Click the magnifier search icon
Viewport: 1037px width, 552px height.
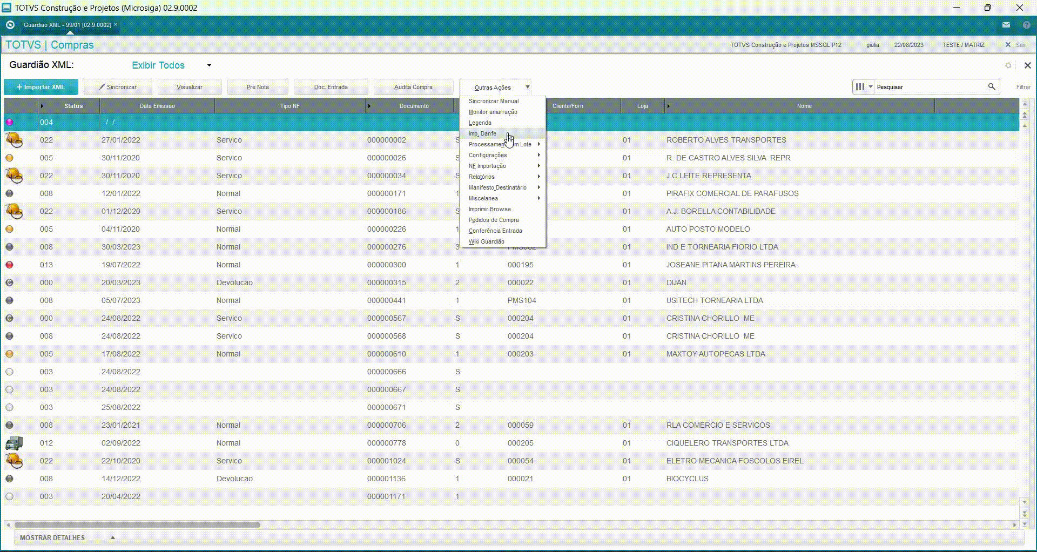click(x=992, y=86)
